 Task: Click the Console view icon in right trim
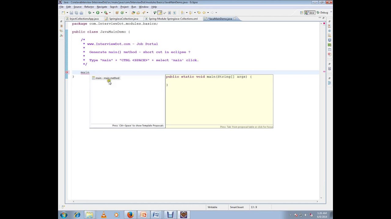point(329,40)
